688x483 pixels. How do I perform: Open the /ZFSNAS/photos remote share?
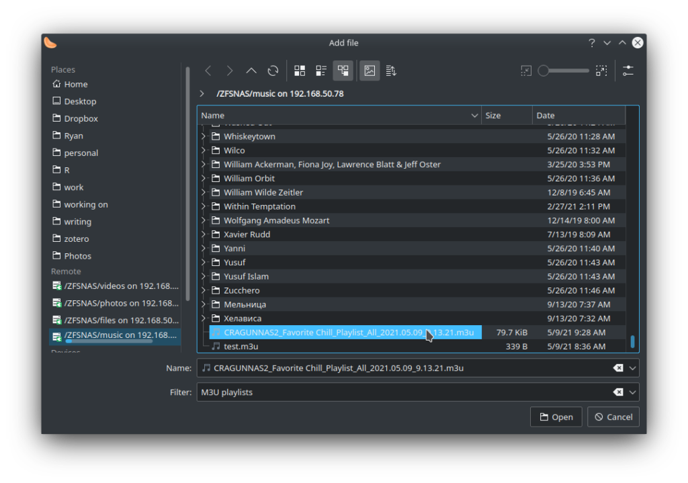coord(115,303)
